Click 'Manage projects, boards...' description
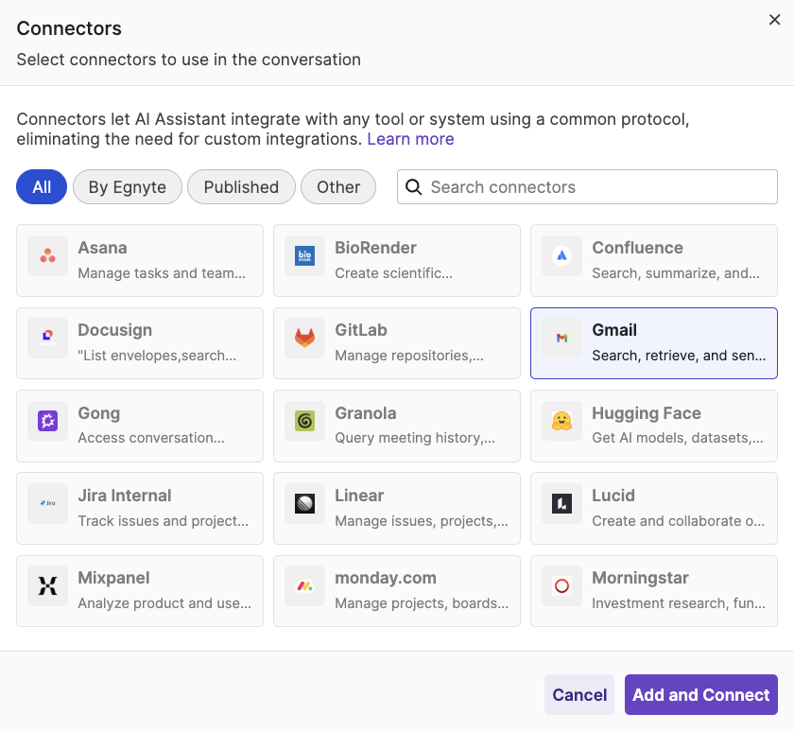This screenshot has height=732, width=794. 422,603
